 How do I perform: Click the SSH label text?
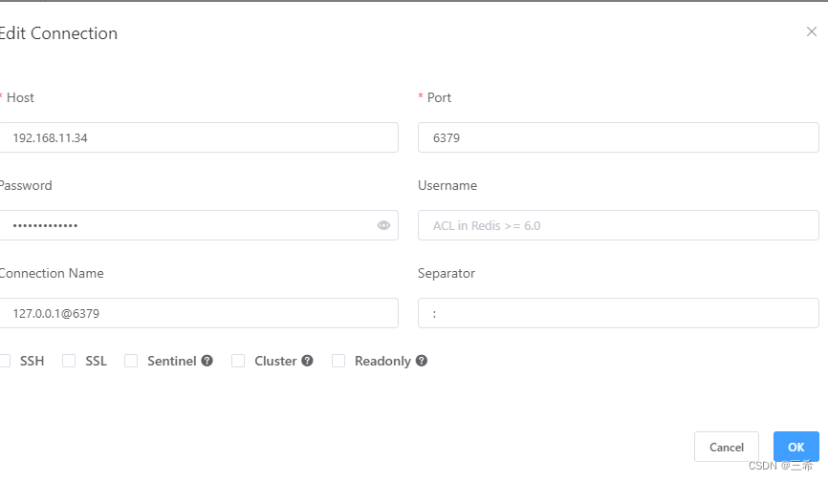[33, 361]
